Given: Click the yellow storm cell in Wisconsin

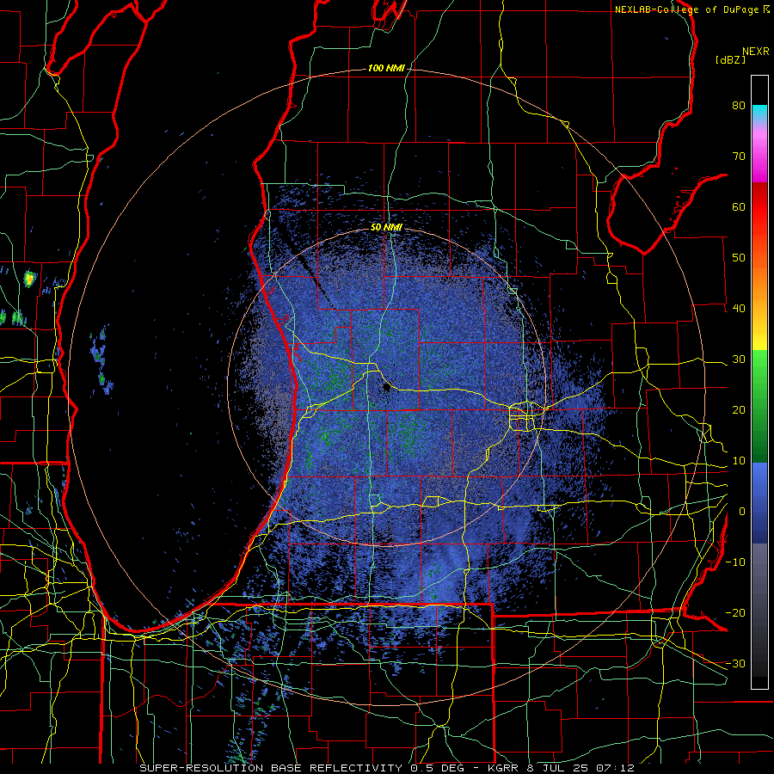Looking at the screenshot, I should pyautogui.click(x=29, y=279).
